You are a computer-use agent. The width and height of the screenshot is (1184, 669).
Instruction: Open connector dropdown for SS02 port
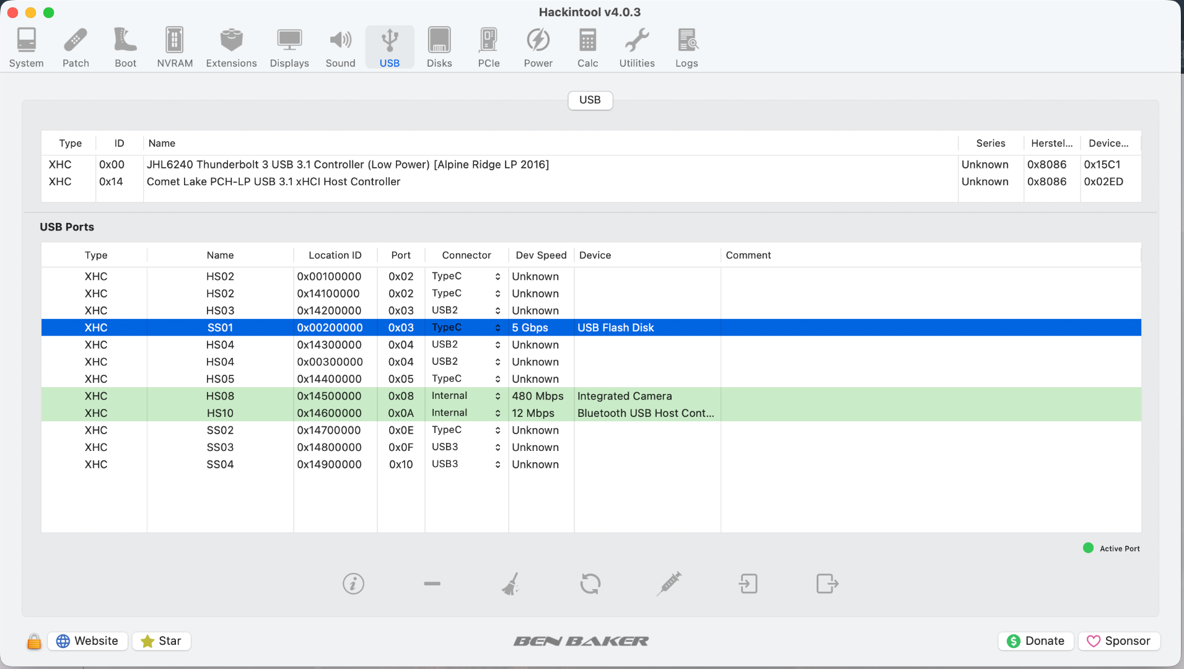[498, 431]
